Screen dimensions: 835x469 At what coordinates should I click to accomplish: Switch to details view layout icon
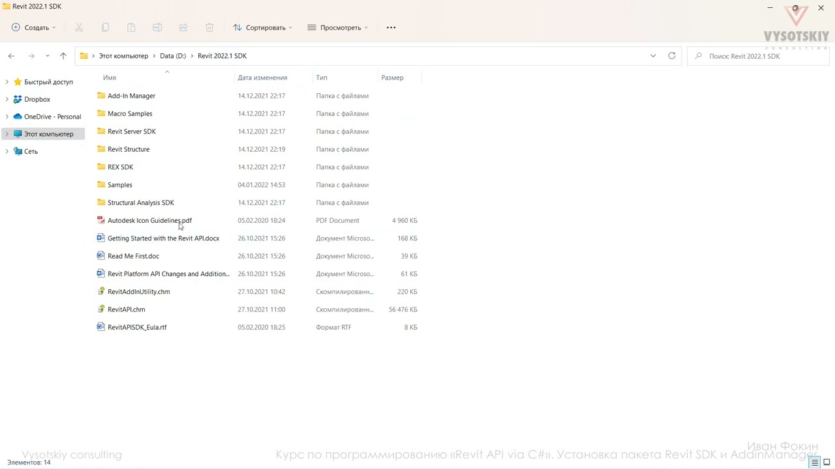(815, 462)
